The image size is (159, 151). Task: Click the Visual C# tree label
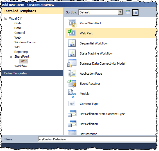coord(15,18)
